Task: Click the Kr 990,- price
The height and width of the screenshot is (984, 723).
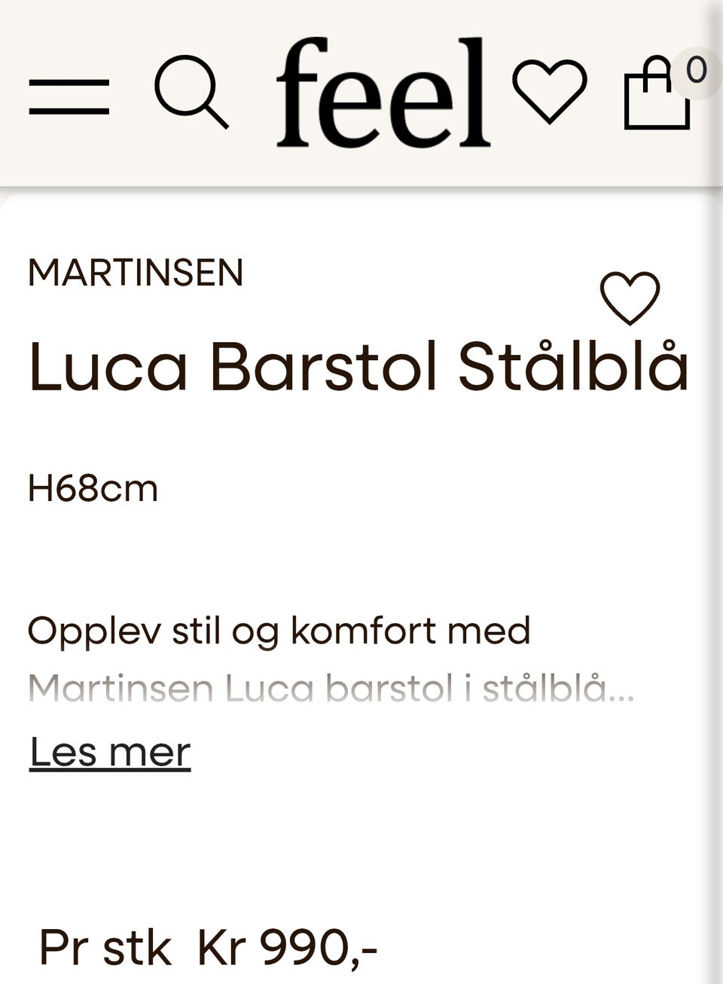Action: [x=287, y=948]
